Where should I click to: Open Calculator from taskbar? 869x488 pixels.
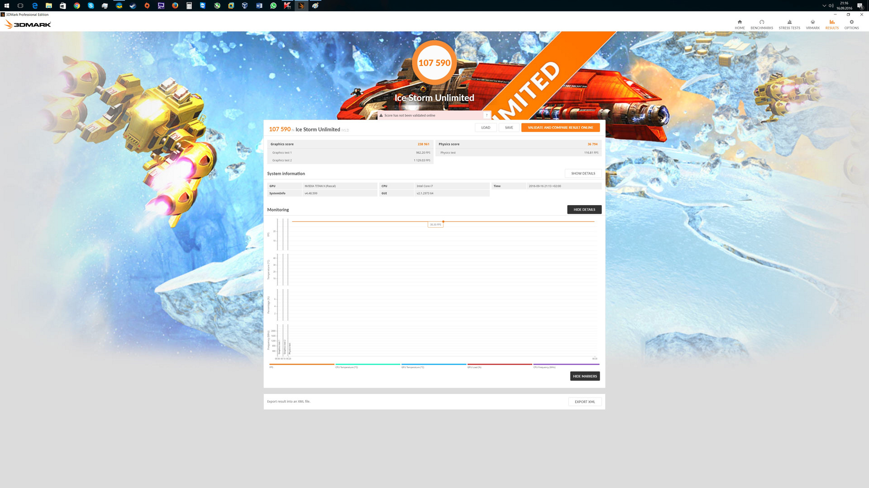[189, 5]
